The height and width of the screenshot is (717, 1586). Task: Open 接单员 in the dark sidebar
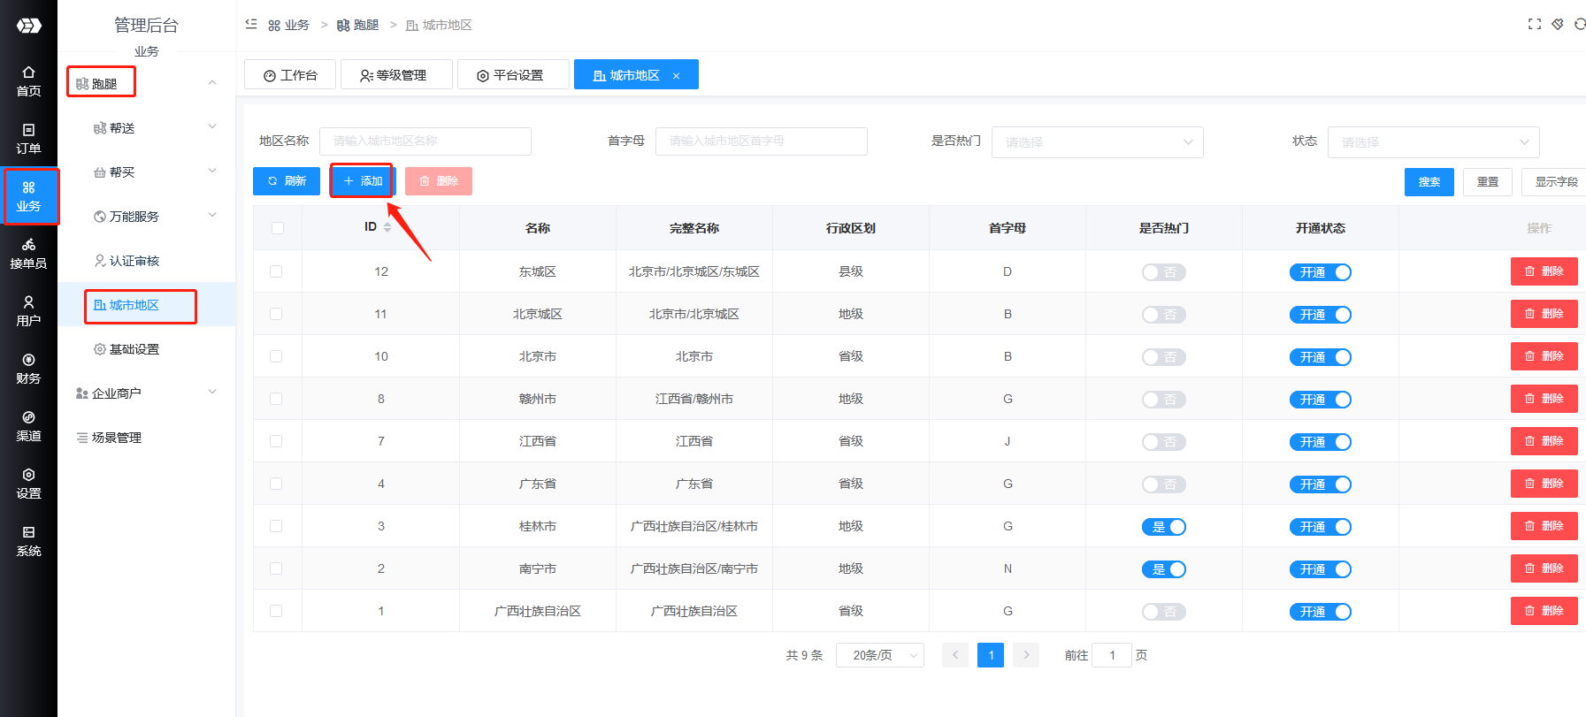click(x=28, y=254)
